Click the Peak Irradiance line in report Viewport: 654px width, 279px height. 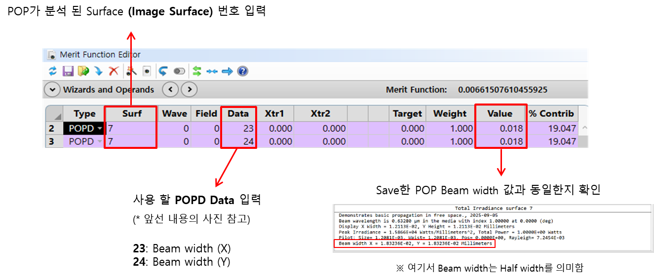coord(450,232)
